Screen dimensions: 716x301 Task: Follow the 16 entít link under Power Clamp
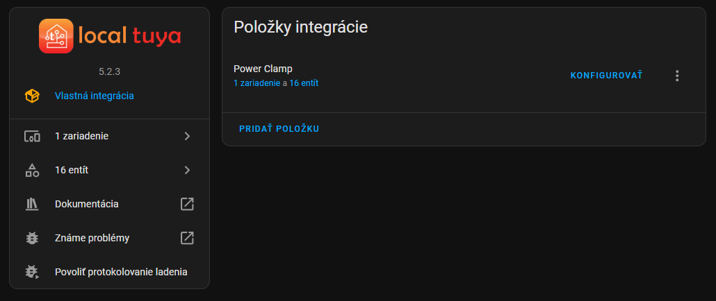click(304, 83)
